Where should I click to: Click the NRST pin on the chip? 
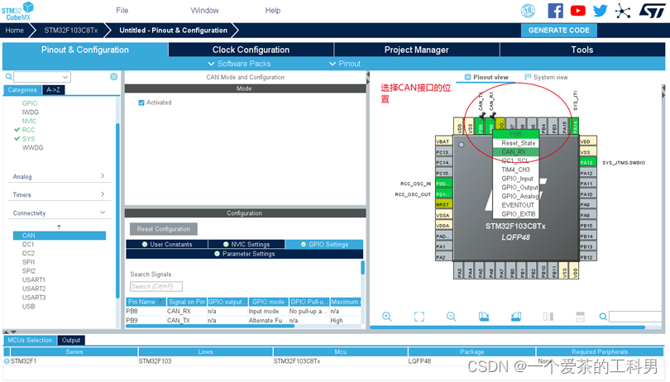443,204
